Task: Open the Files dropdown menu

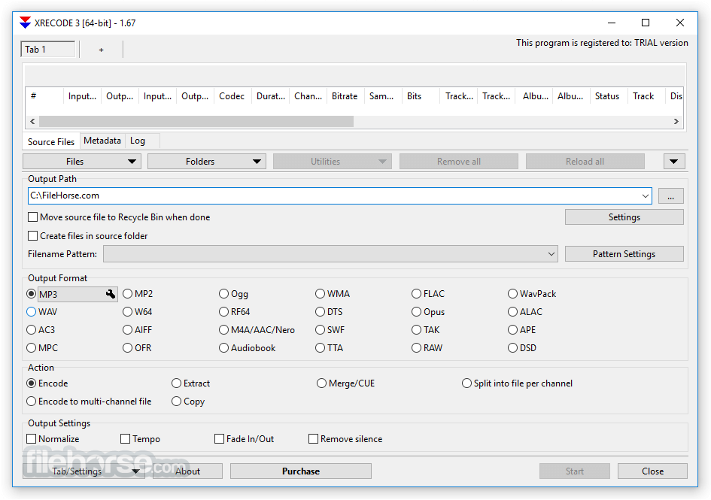Action: click(x=82, y=162)
